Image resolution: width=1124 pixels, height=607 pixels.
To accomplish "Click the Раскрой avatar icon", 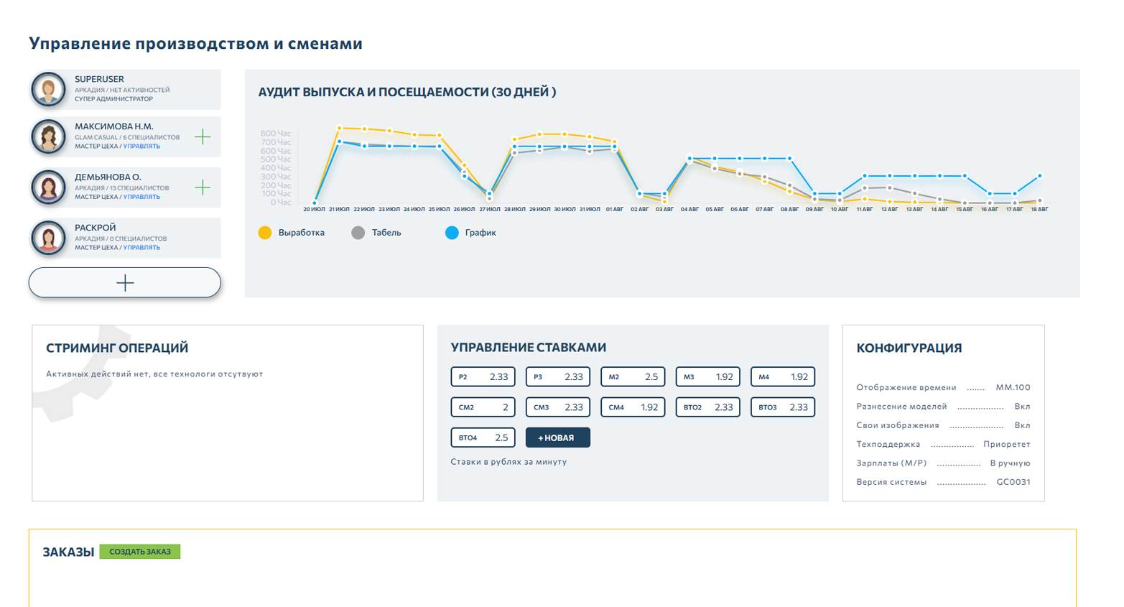I will [49, 238].
